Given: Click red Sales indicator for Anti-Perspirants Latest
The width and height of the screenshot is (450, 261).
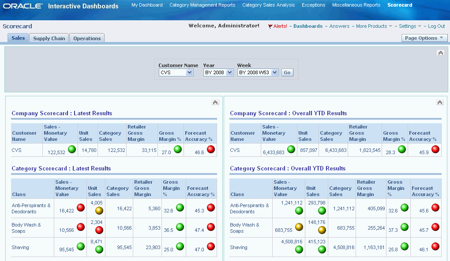Looking at the screenshot, I should tap(81, 208).
